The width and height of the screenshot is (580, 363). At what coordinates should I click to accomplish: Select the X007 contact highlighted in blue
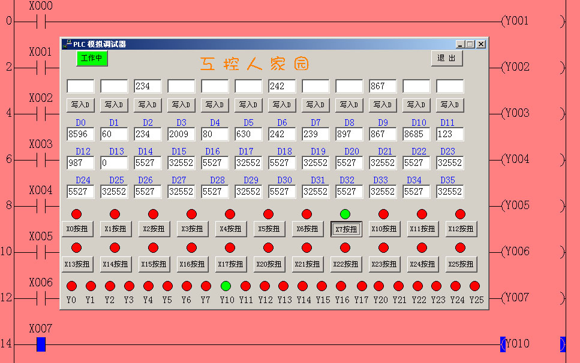[41, 344]
